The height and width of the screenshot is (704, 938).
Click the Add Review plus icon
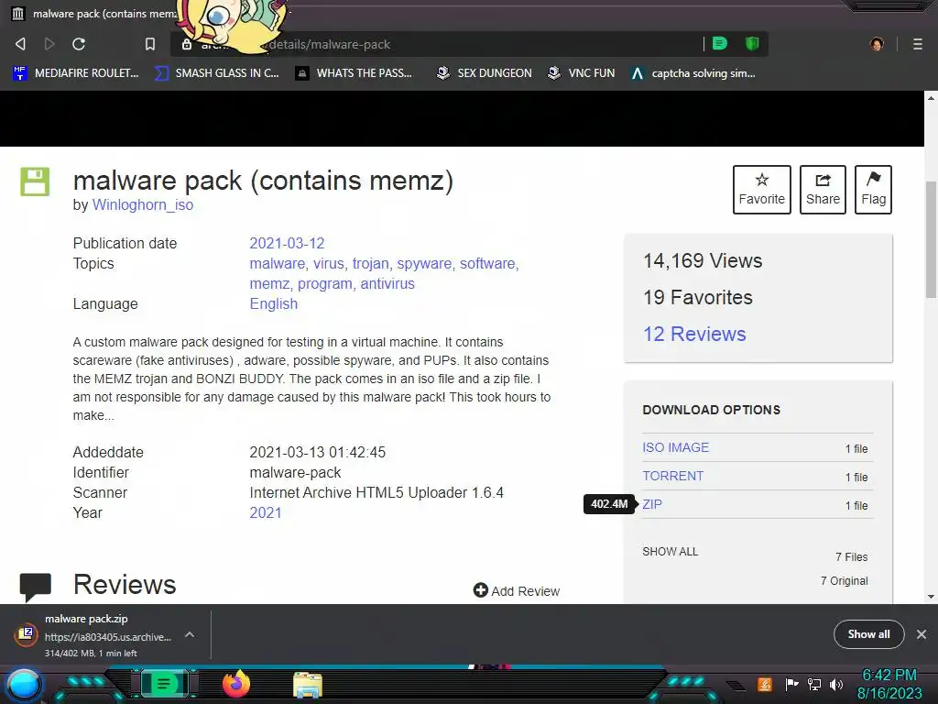point(480,590)
